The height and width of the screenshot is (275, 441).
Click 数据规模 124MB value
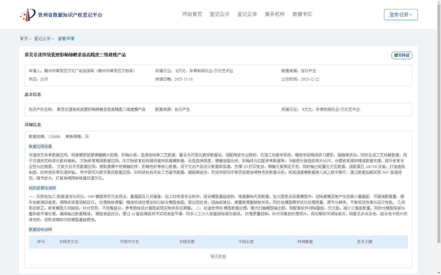point(54,137)
